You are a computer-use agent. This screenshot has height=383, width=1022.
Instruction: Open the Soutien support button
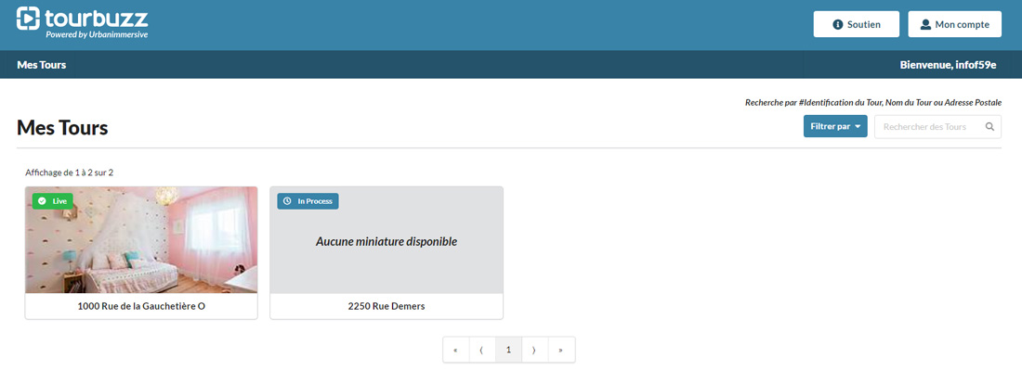point(856,25)
